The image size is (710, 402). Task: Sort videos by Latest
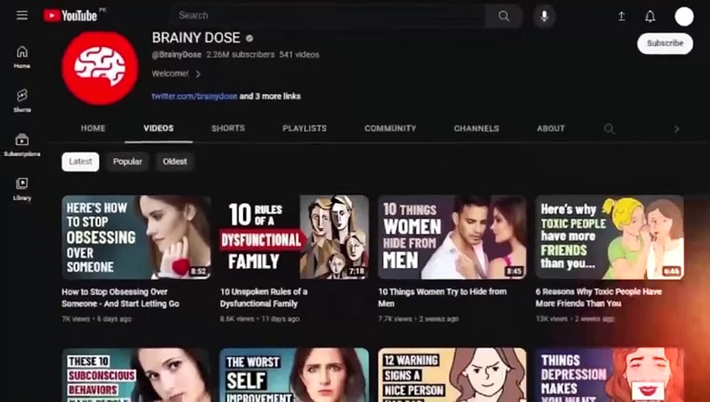coord(80,161)
